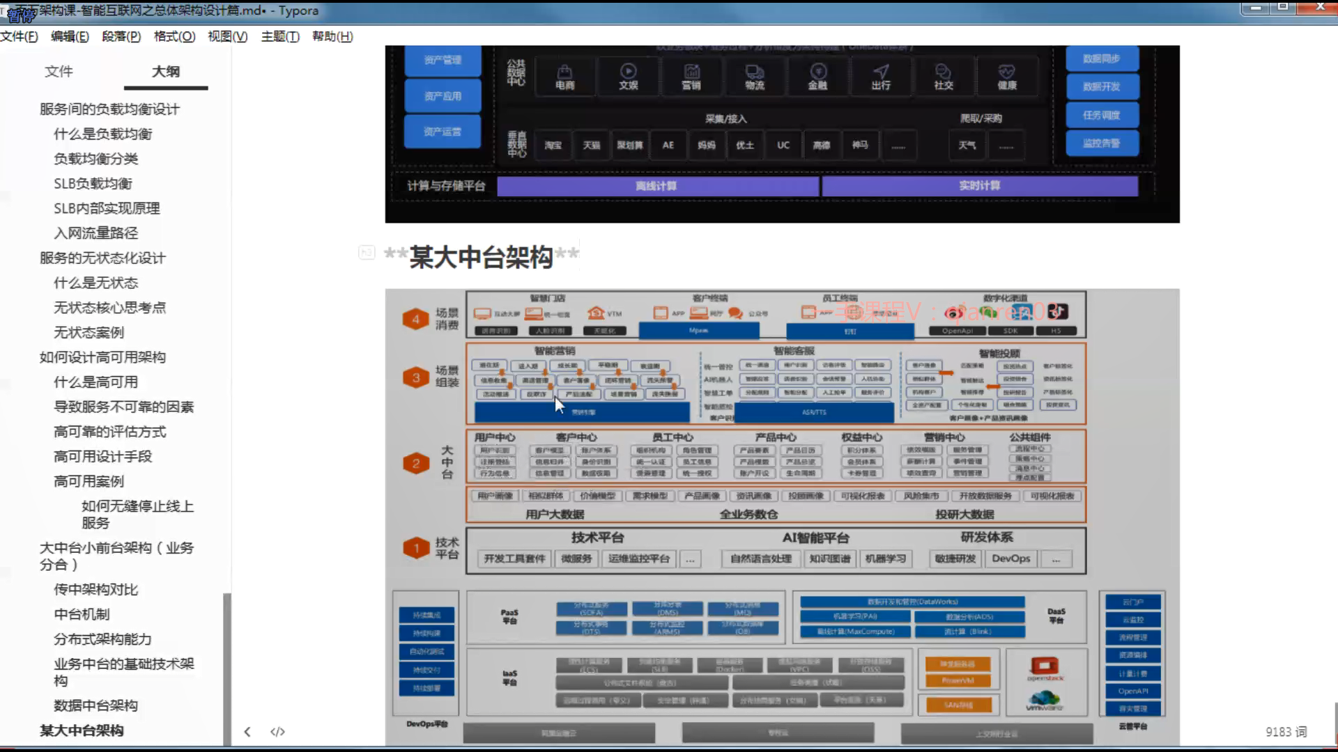Click the heading level marker icon
This screenshot has width=1338, height=752.
367,253
